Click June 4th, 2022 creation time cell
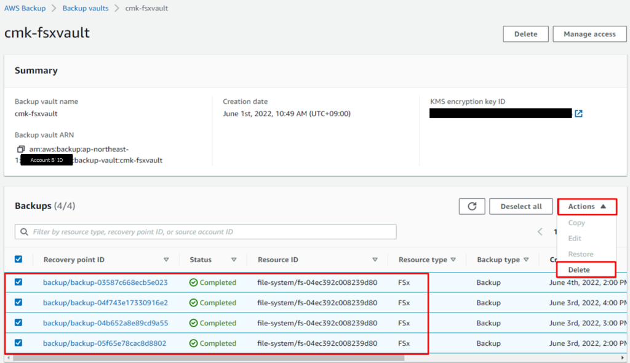 click(588, 282)
